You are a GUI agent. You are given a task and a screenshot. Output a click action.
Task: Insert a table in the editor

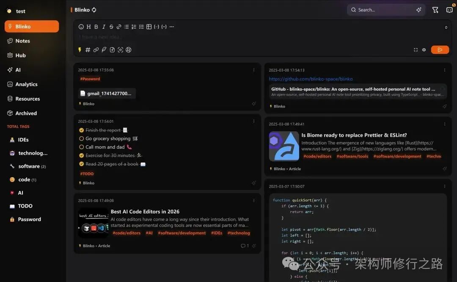click(149, 27)
